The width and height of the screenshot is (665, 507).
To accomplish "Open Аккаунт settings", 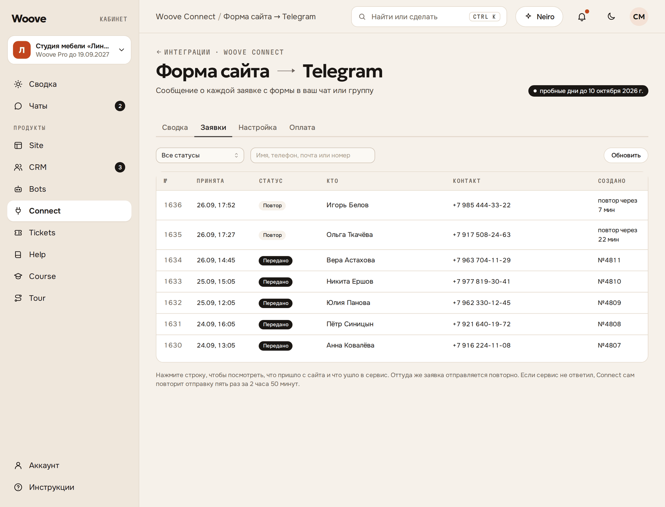I will click(69, 465).
